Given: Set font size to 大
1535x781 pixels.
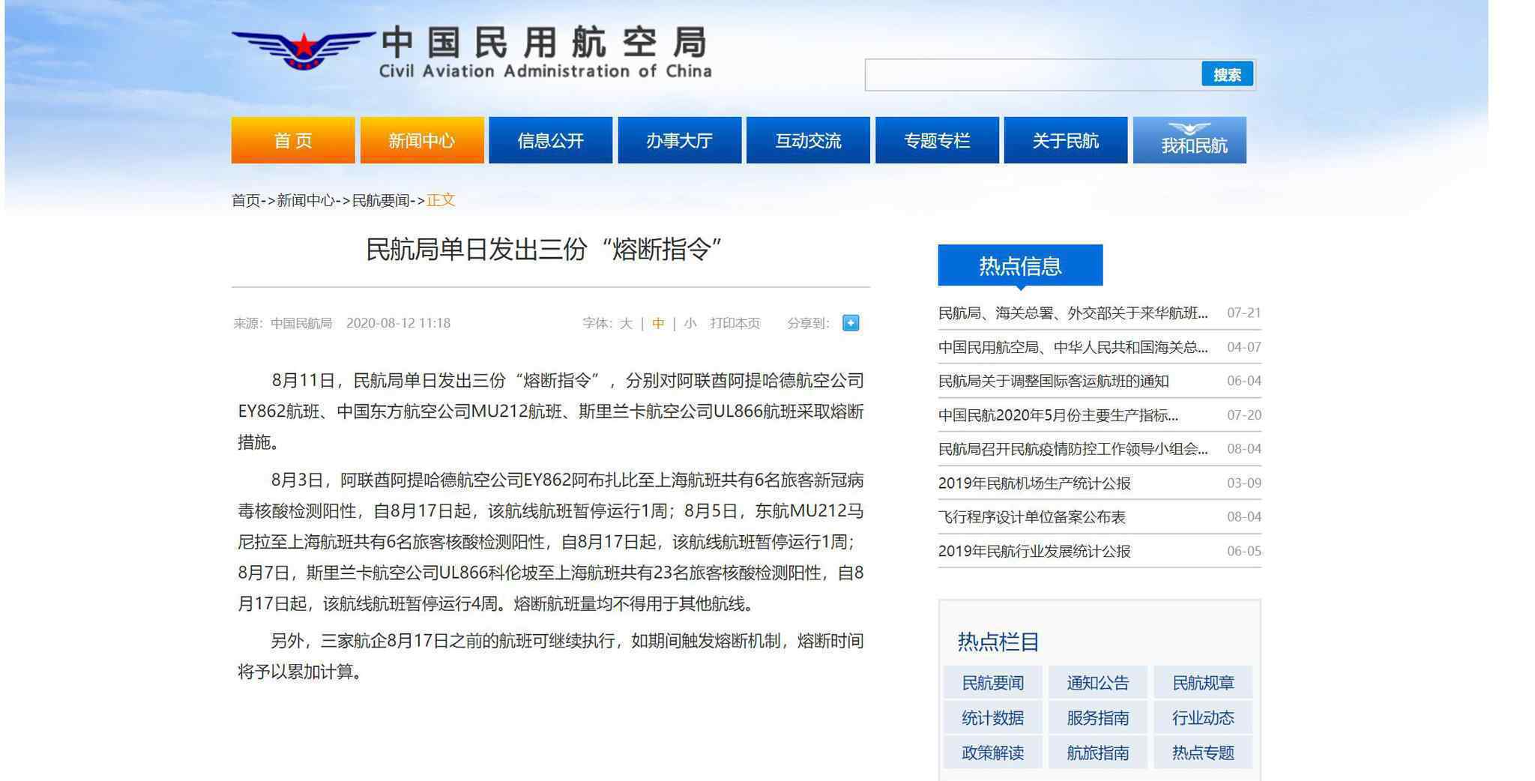Looking at the screenshot, I should (626, 323).
